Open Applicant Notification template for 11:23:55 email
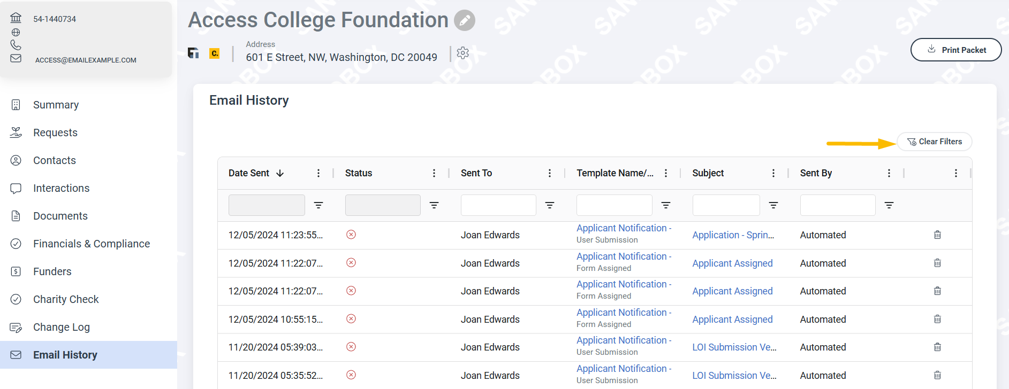 (624, 228)
